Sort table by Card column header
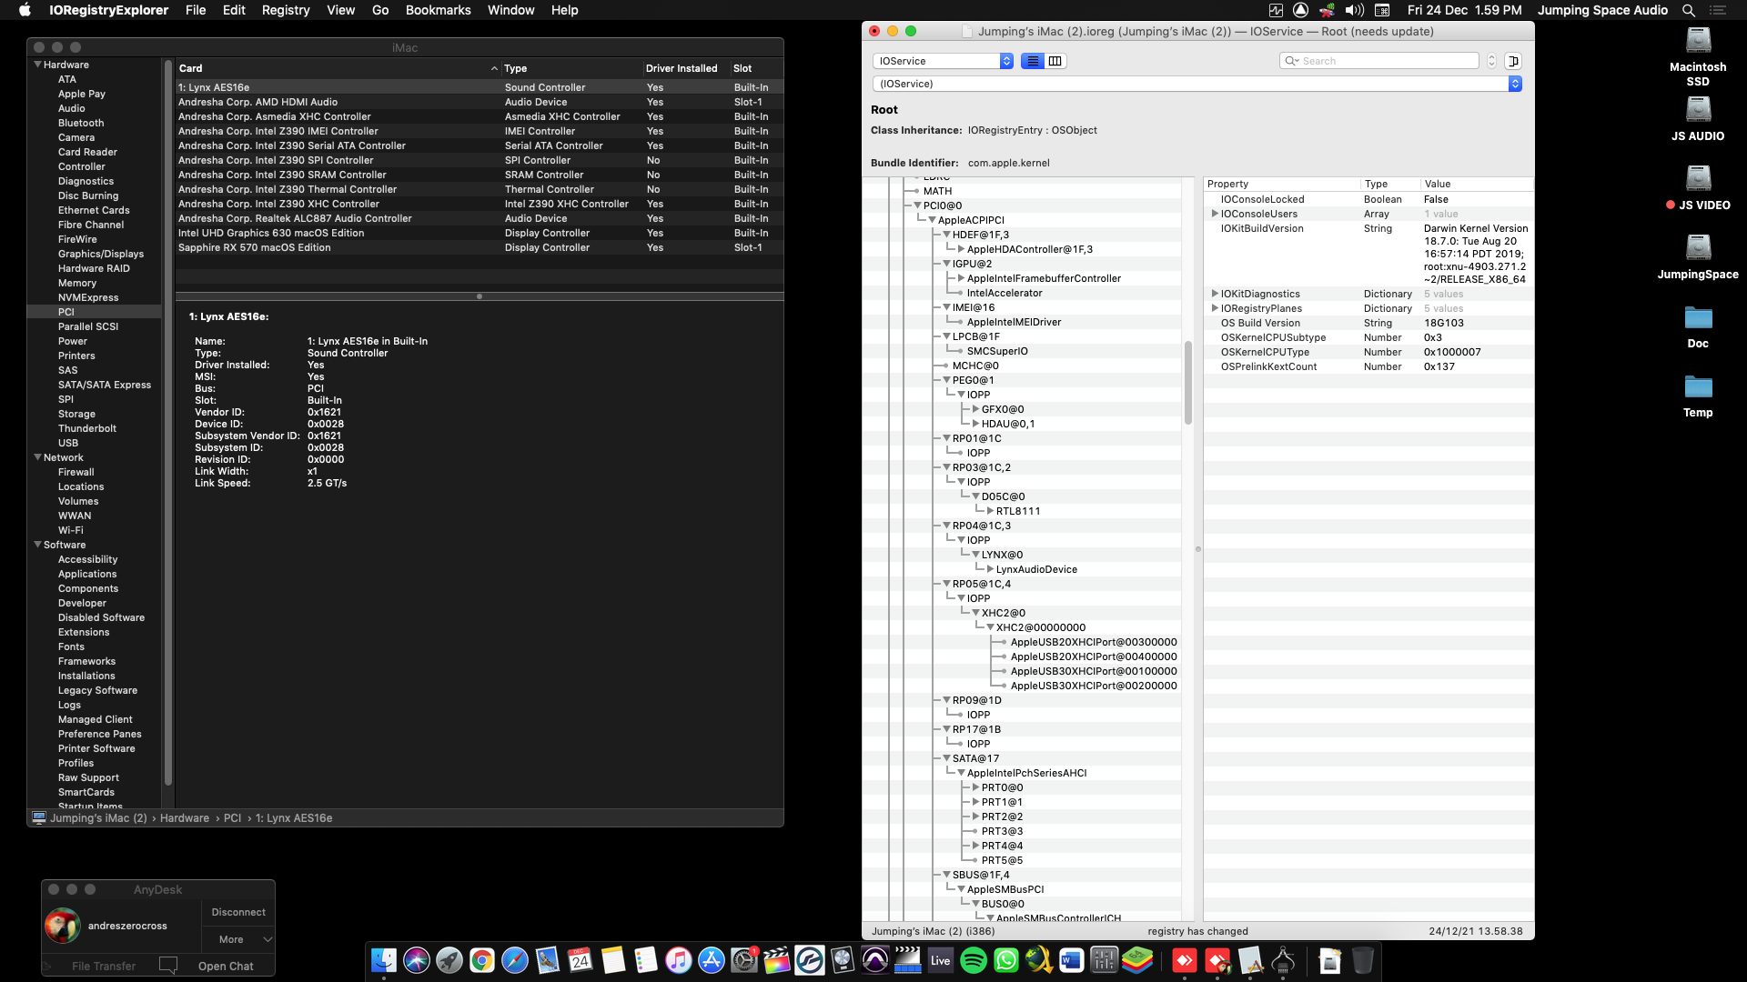 tap(338, 68)
